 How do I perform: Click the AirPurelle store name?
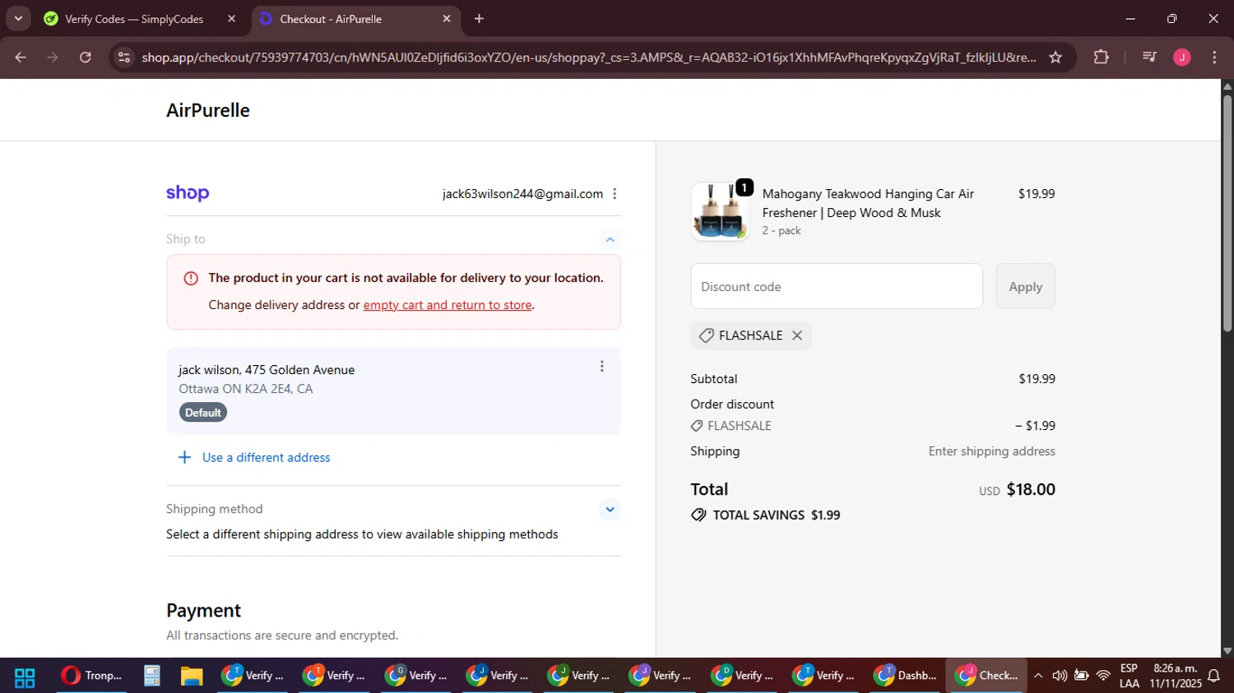click(208, 110)
